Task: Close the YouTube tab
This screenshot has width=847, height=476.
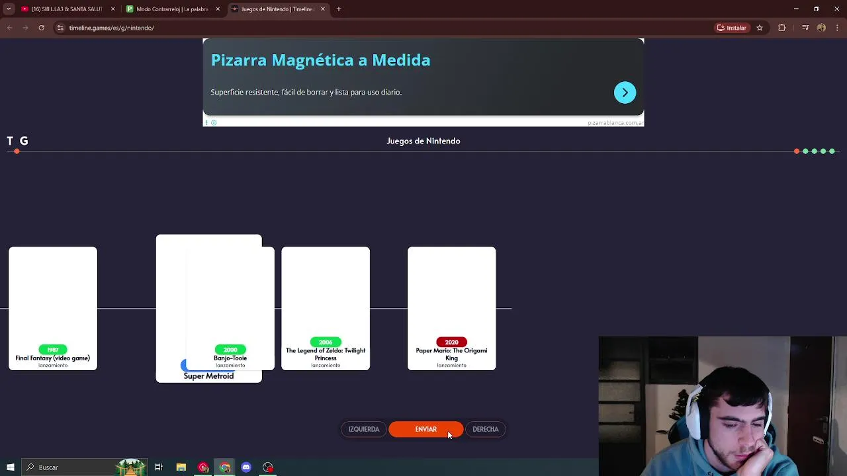Action: (x=112, y=9)
